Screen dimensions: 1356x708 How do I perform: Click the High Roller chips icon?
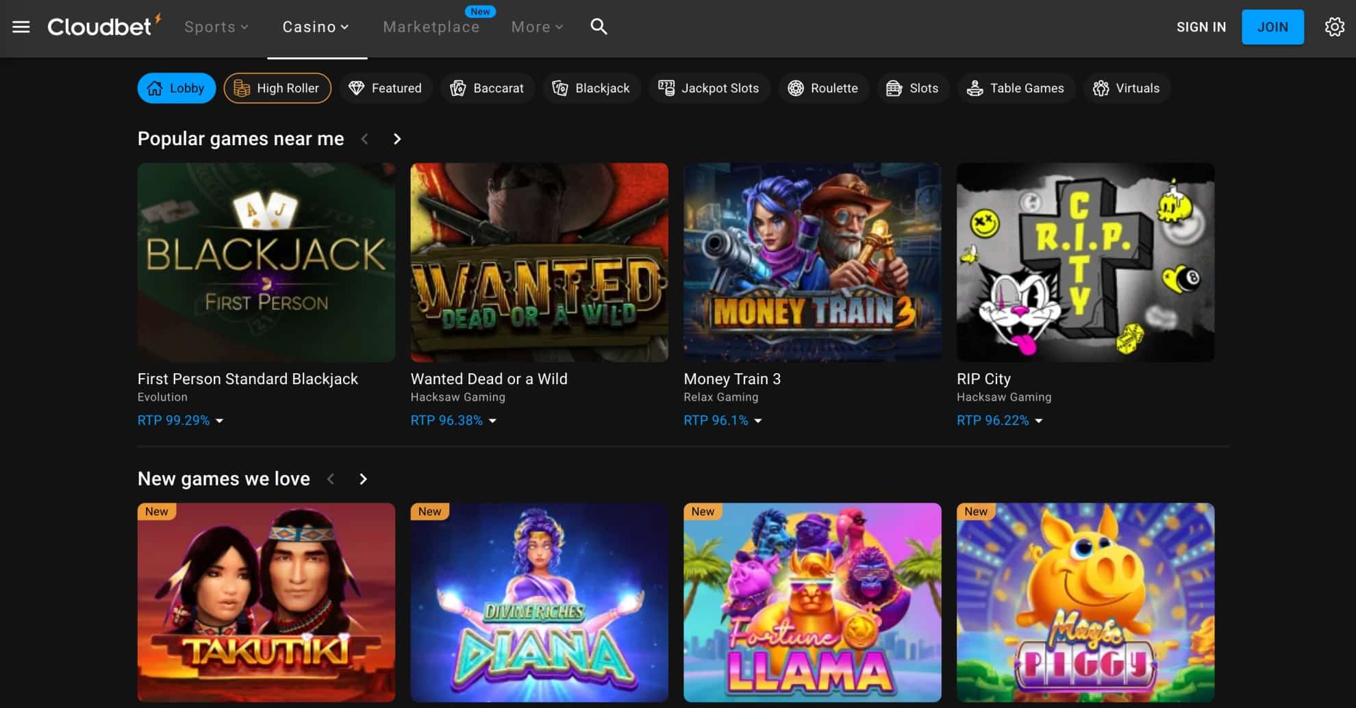tap(242, 88)
